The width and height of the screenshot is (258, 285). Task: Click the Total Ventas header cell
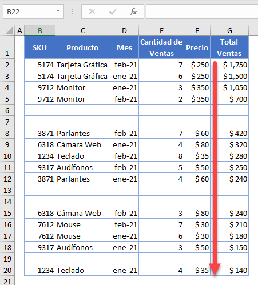(x=229, y=47)
